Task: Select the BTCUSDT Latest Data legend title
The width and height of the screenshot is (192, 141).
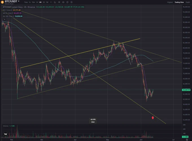Action: 19,7
